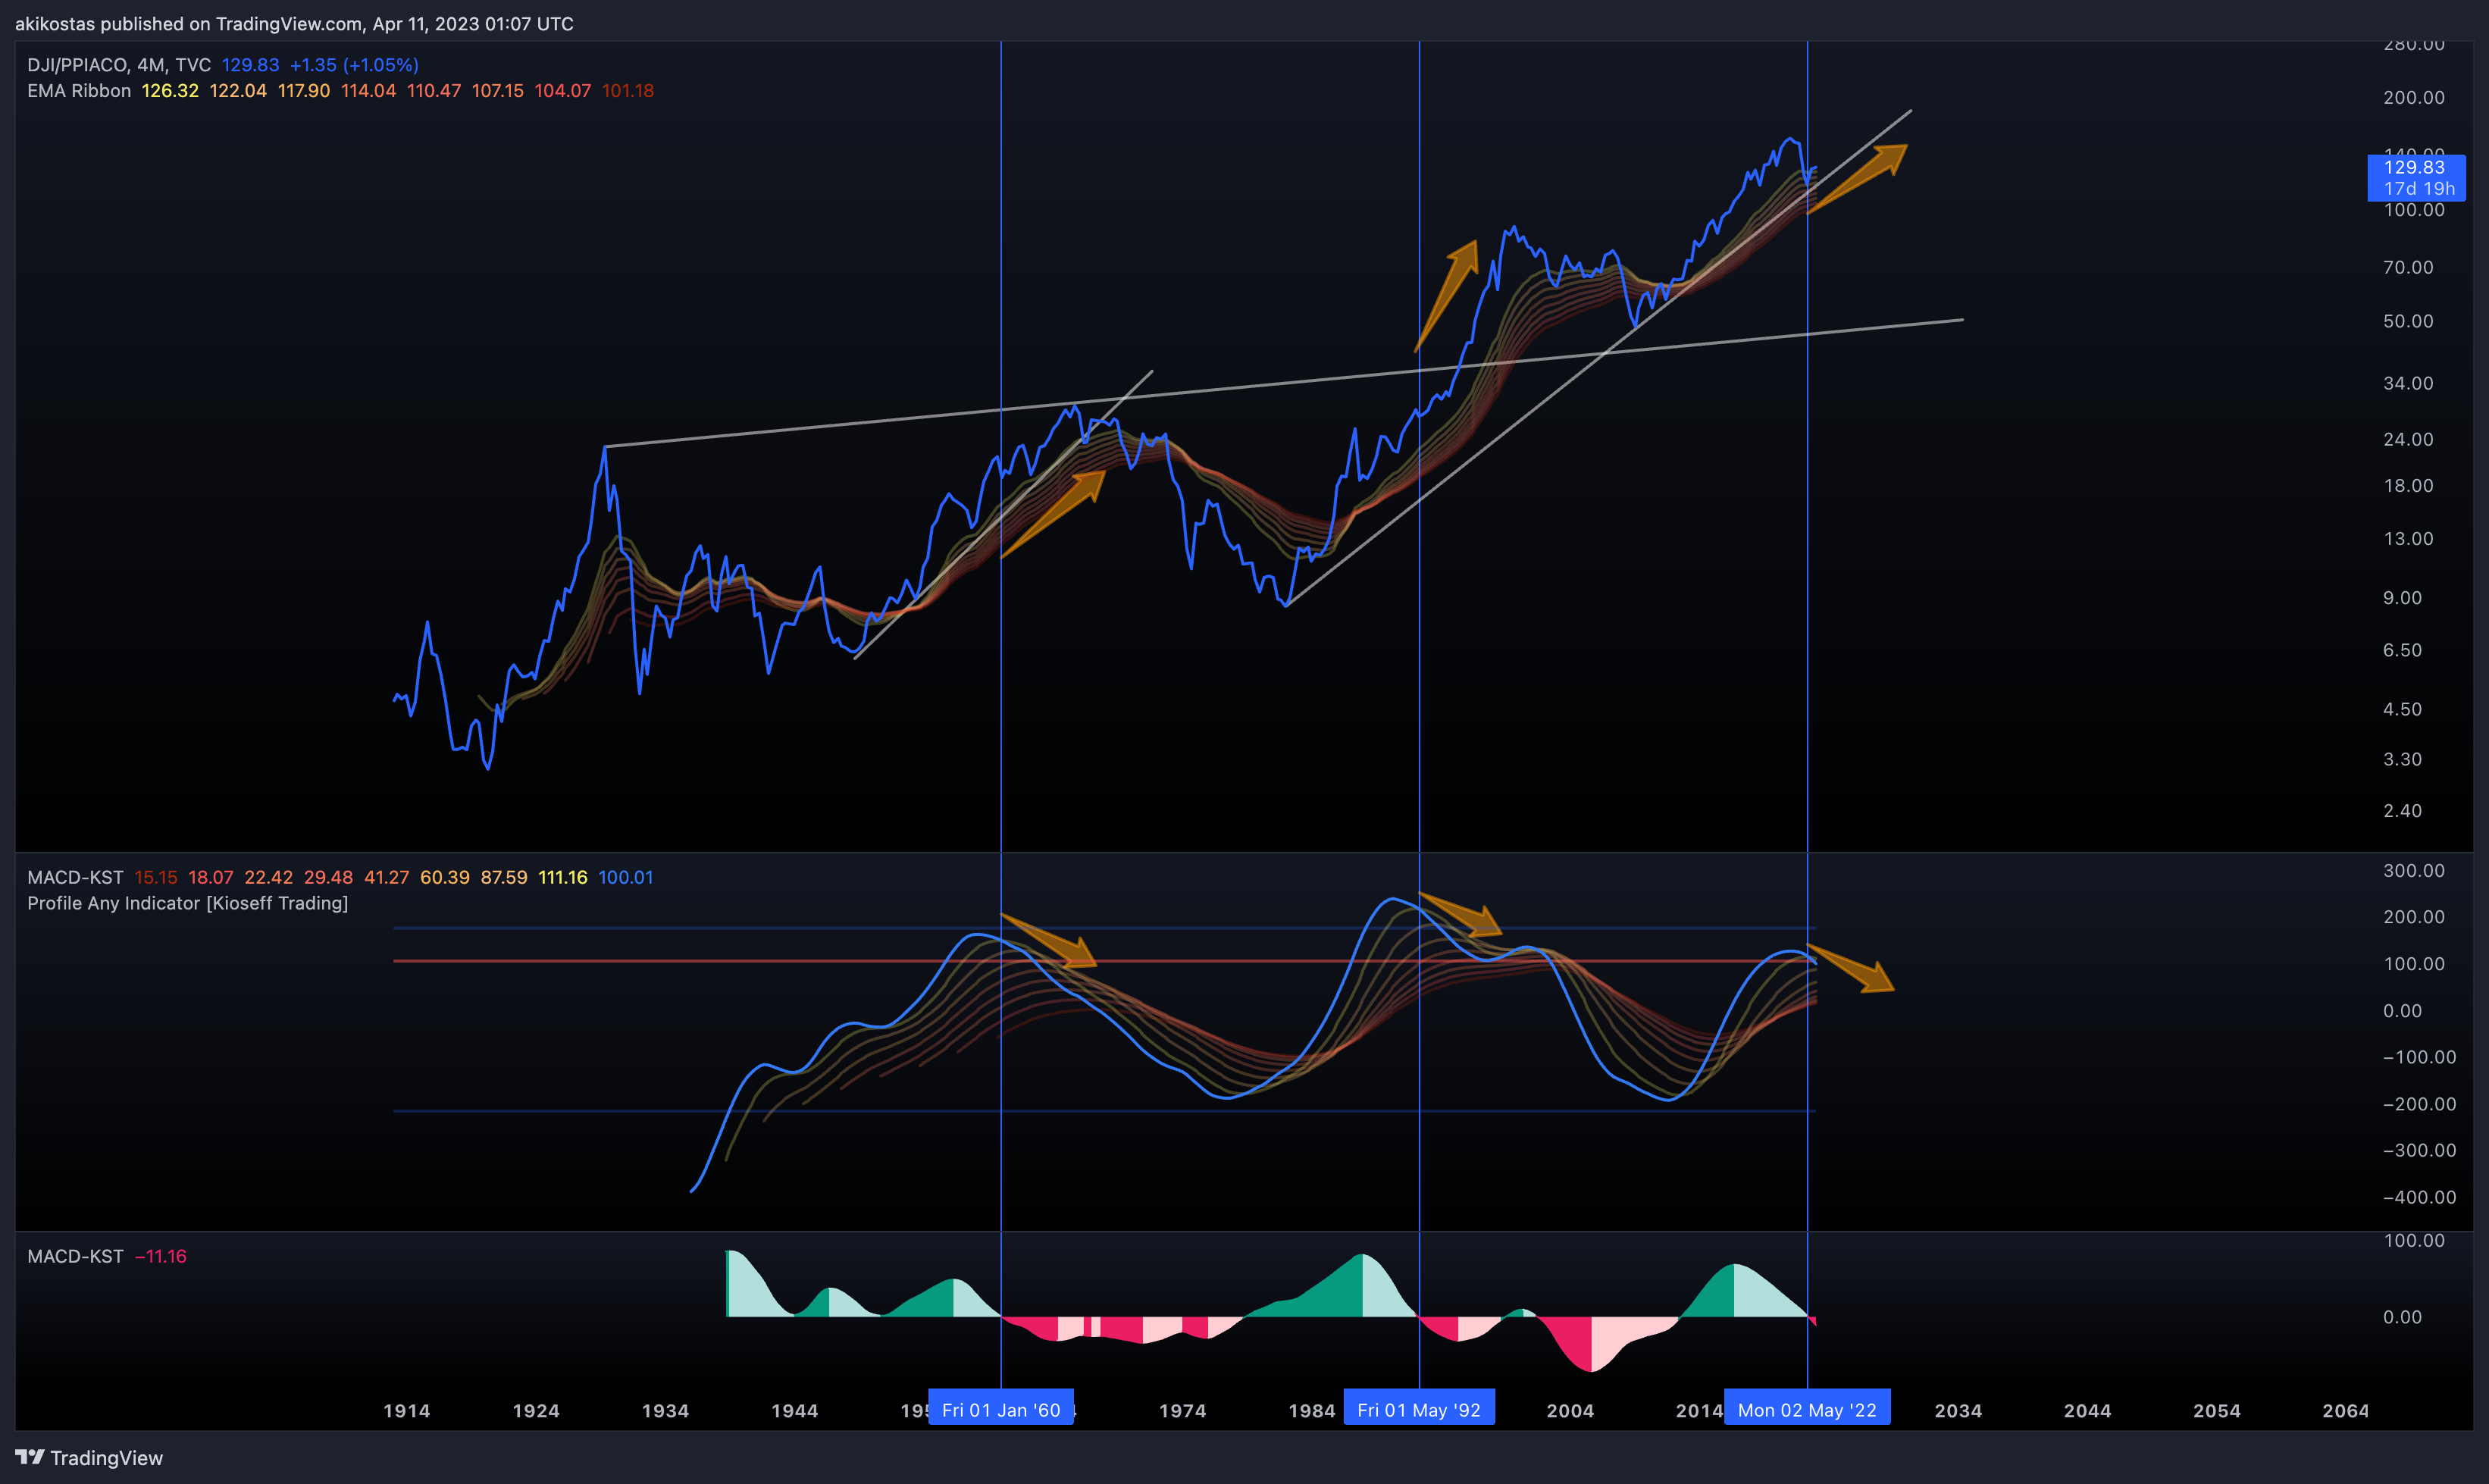2489x1484 pixels.
Task: Click EMA Ribbon value 117.90
Action: (x=304, y=91)
